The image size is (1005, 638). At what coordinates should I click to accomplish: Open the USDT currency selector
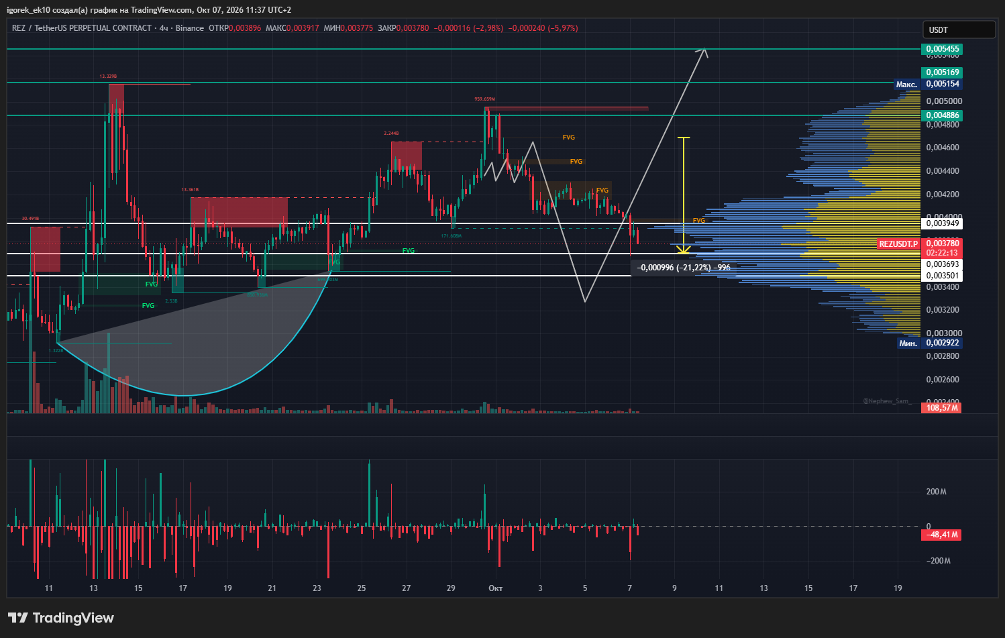click(x=959, y=30)
